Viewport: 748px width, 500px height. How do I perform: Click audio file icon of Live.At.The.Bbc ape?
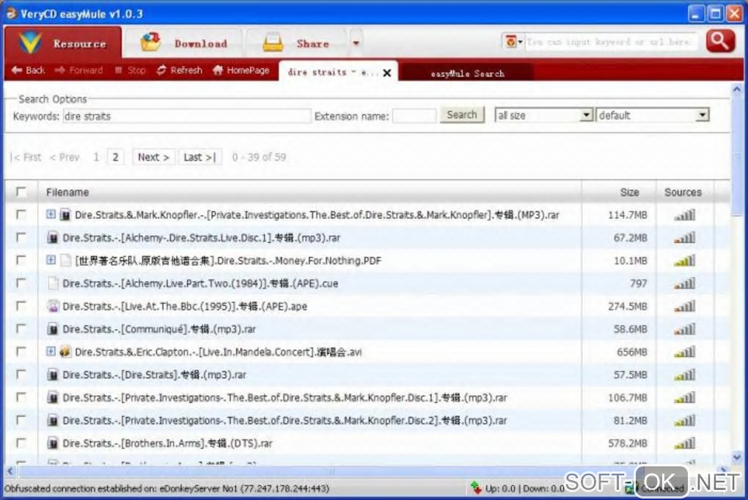pos(53,306)
